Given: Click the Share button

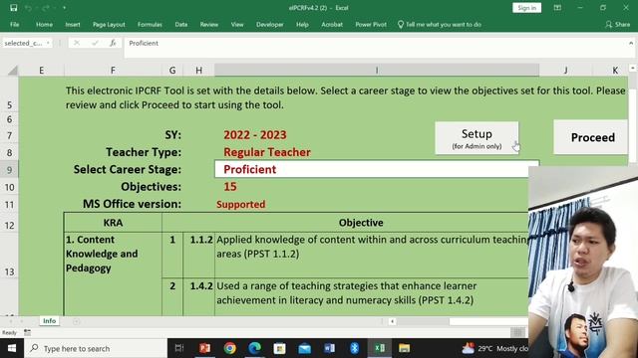Looking at the screenshot, I should tap(618, 24).
